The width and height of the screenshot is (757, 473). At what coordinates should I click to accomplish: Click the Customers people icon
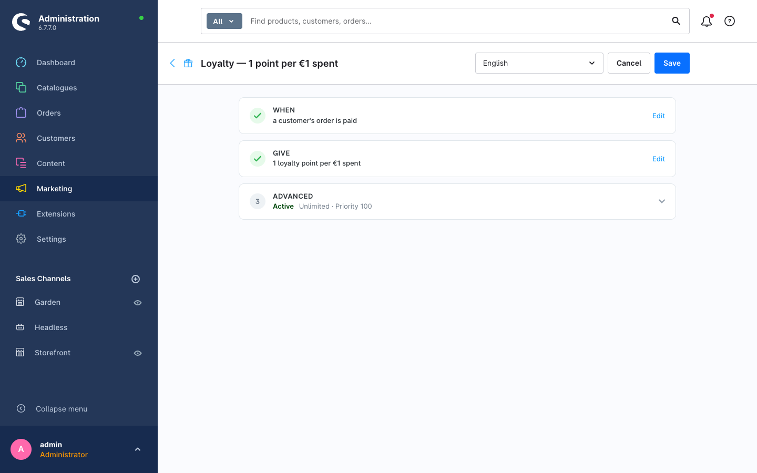tap(21, 138)
